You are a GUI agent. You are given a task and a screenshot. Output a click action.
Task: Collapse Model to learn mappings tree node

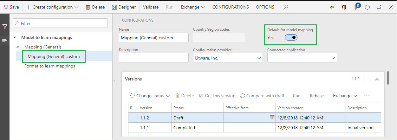pos(15,37)
